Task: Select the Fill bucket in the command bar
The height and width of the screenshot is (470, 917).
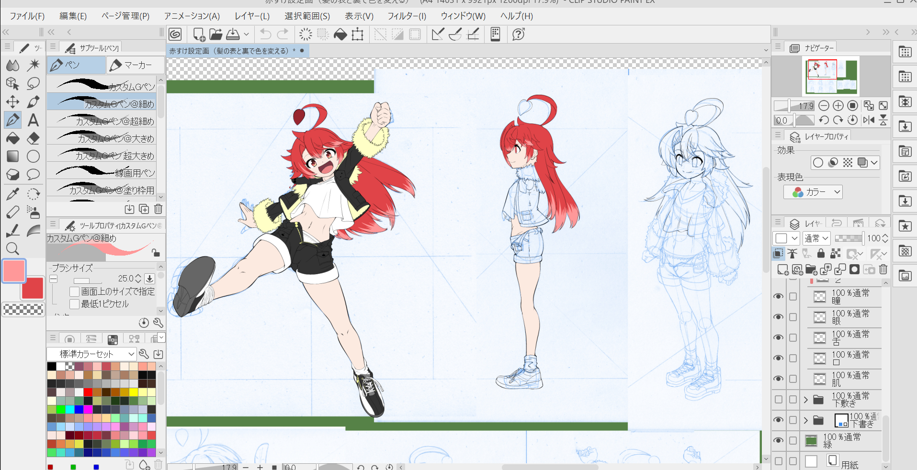Action: [x=340, y=34]
